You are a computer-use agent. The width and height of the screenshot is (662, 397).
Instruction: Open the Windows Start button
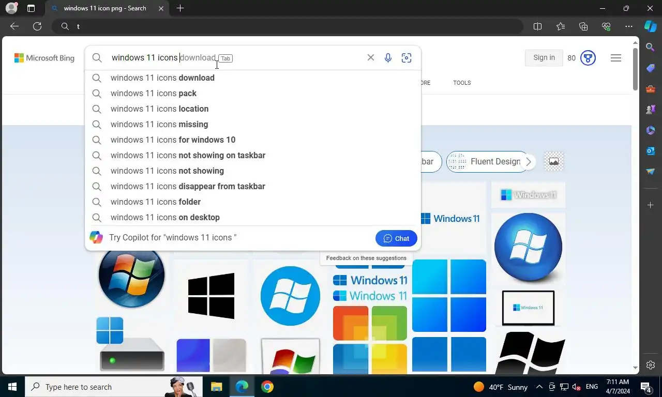click(12, 387)
